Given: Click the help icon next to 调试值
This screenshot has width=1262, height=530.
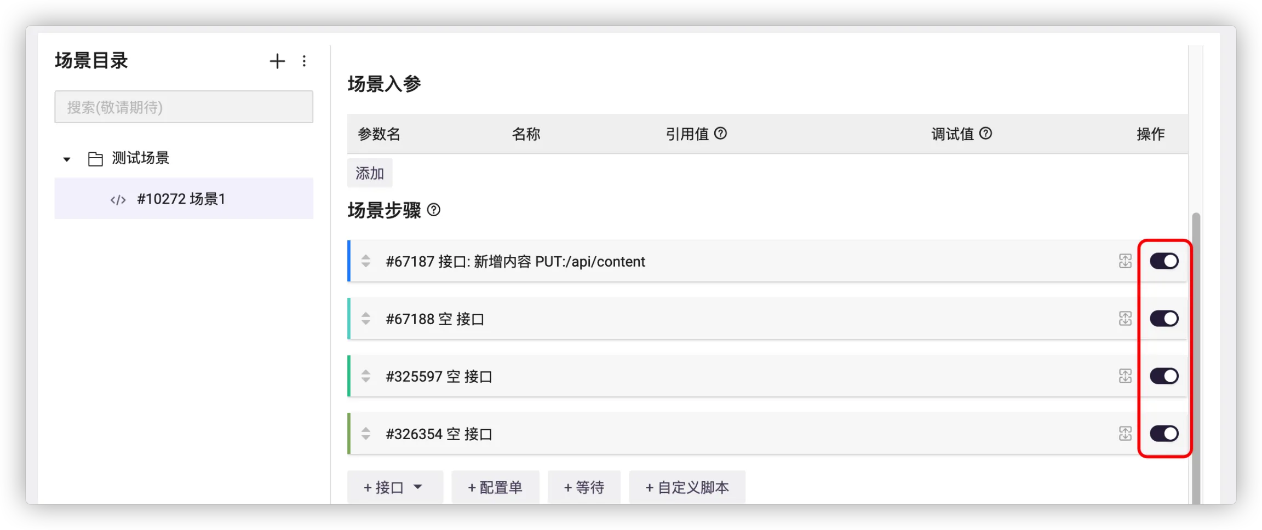Looking at the screenshot, I should (x=985, y=133).
